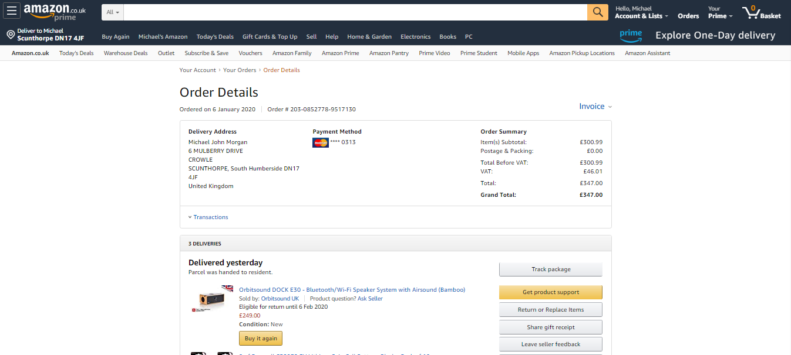Viewport: 791px width, 355px height.
Task: Open the Explore One-Day delivery prime banner
Action: (x=697, y=36)
